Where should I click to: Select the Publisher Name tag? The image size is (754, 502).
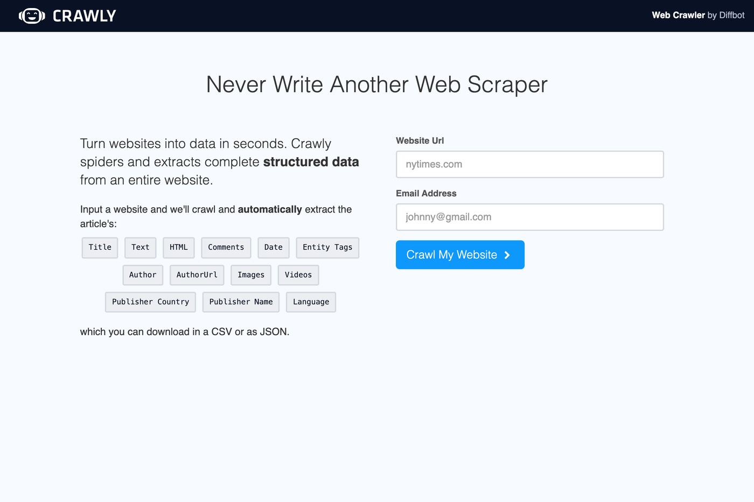tap(241, 302)
